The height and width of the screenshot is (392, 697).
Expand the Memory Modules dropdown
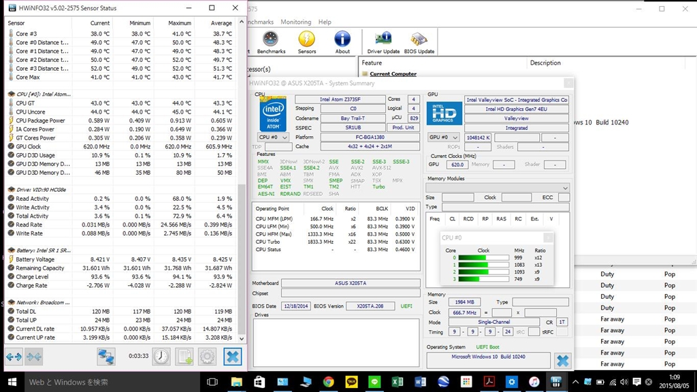tap(497, 187)
